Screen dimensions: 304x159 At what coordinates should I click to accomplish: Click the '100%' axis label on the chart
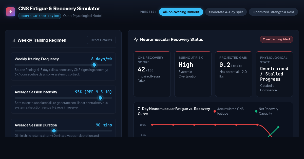pyautogui.click(x=143, y=125)
